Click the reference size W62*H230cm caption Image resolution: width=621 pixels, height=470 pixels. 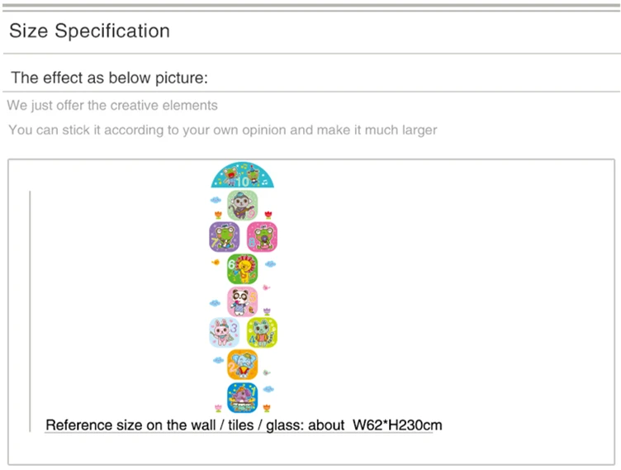coord(244,425)
